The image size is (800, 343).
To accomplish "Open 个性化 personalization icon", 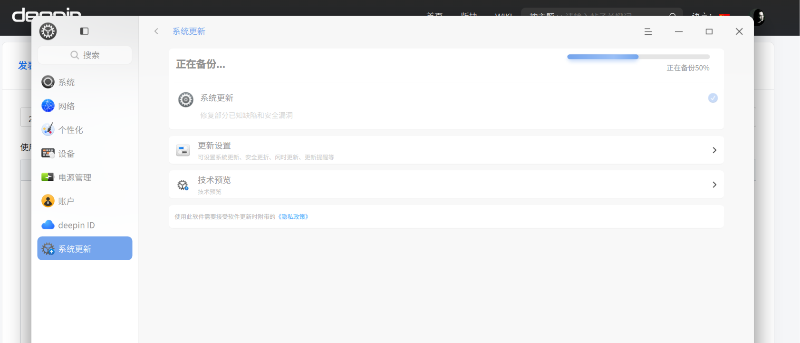I will (x=48, y=129).
